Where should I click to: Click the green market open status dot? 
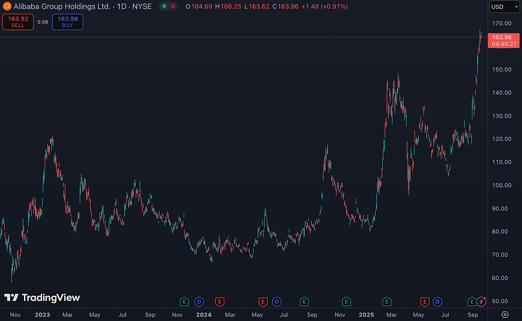[x=164, y=6]
